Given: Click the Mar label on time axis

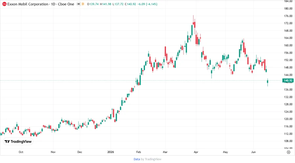Looking at the screenshot, I should tap(165, 152).
